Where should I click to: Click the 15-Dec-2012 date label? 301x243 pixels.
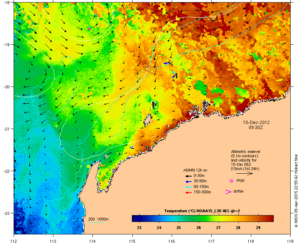click(x=256, y=122)
